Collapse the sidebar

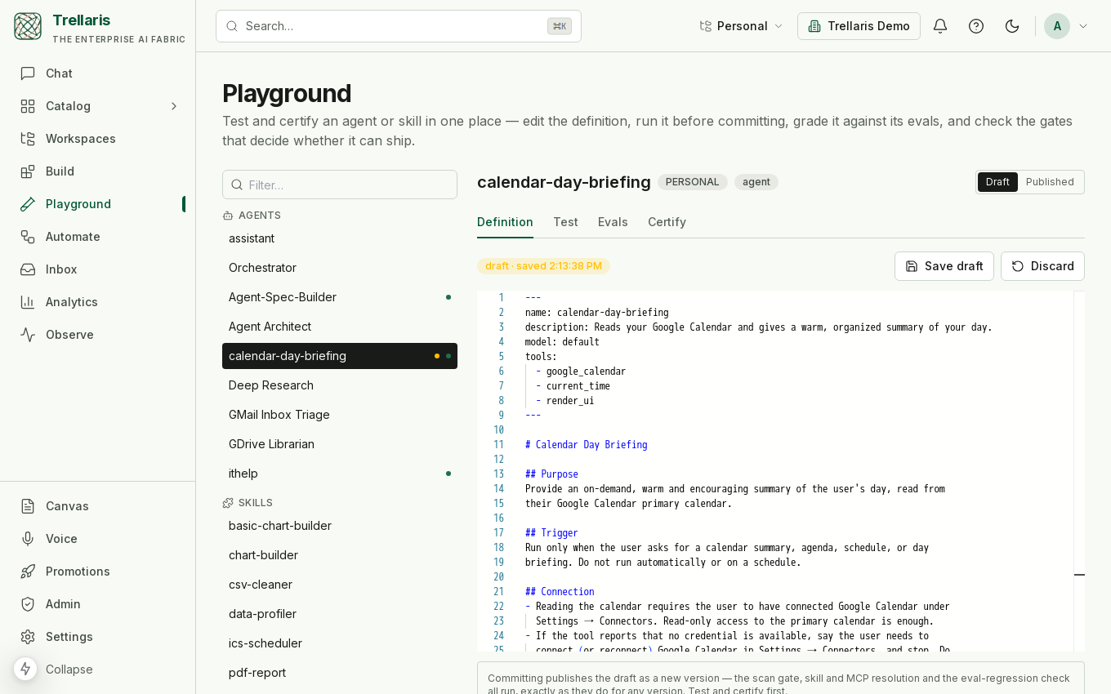(69, 670)
